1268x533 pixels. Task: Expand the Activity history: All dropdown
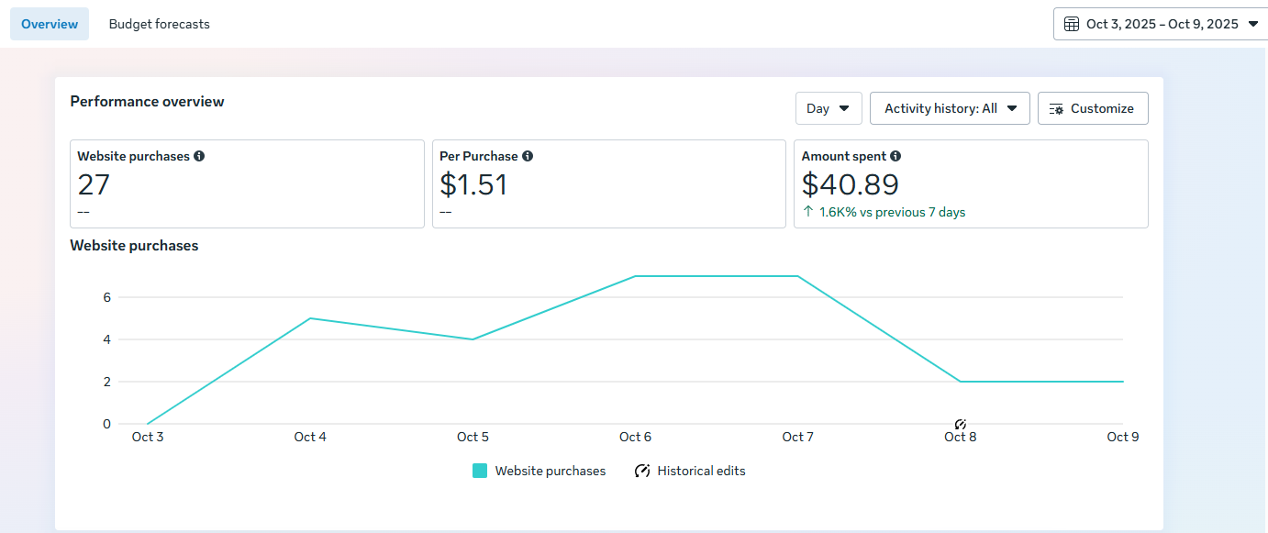point(950,108)
